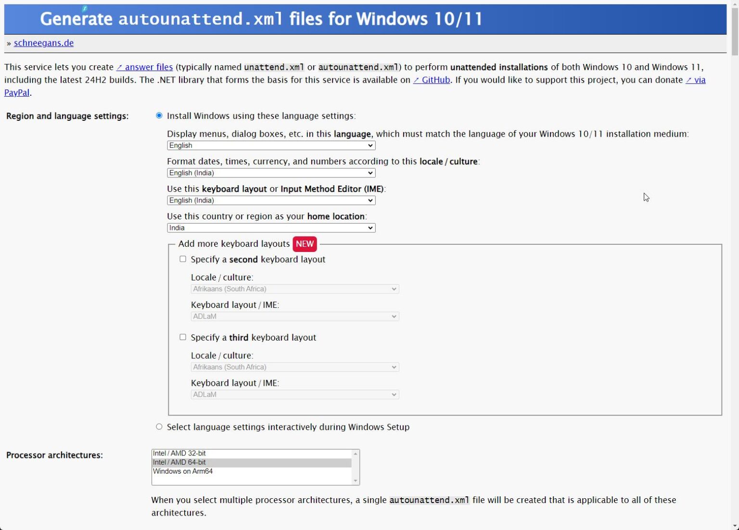Open the schneegans.de homepage link
Viewport: 739px width, 530px height.
43,43
